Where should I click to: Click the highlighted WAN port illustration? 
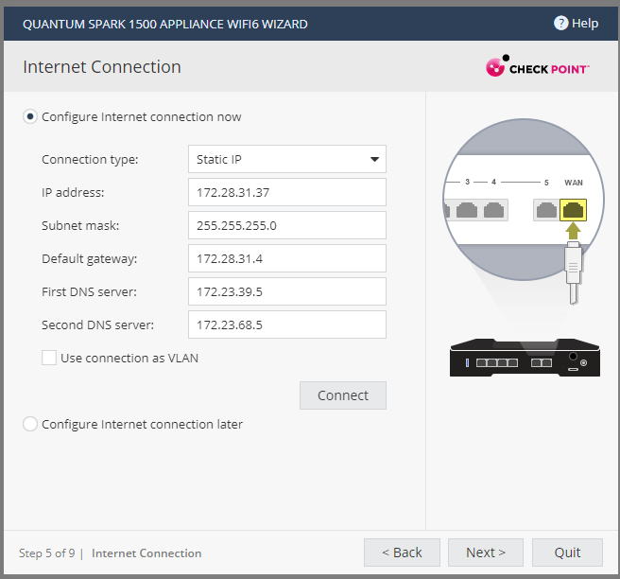coord(573,210)
